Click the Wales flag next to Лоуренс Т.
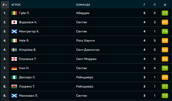 coord(14,86)
